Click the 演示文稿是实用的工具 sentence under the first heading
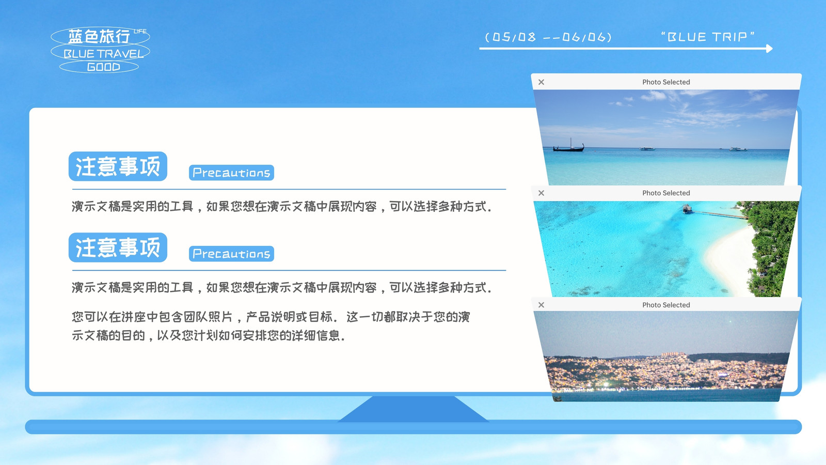Screen dimensions: 826x465 pos(282,207)
